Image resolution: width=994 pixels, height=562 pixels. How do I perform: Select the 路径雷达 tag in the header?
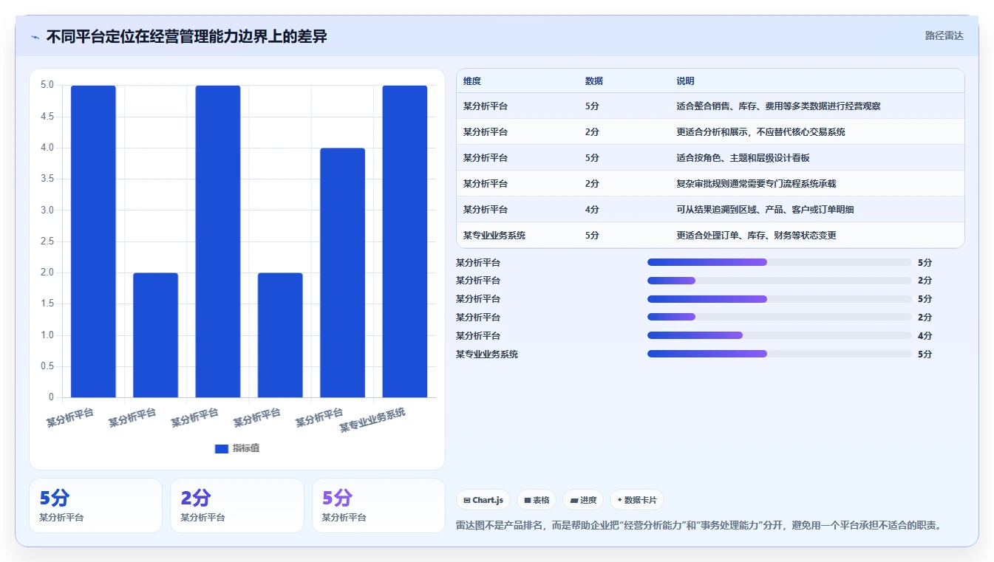[944, 35]
